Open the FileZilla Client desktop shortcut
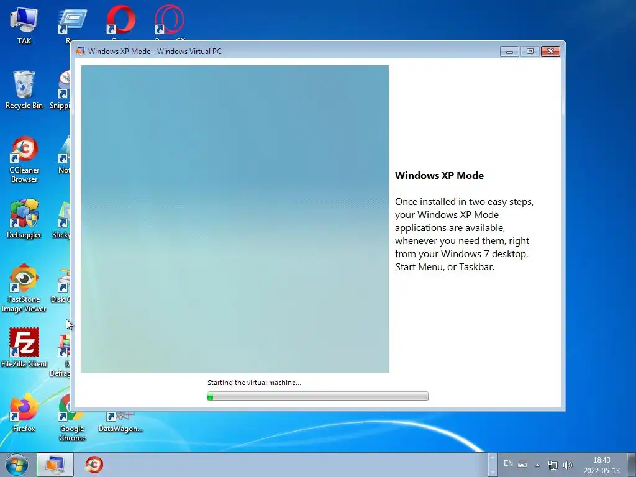Image resolution: width=636 pixels, height=477 pixels. pos(24,347)
